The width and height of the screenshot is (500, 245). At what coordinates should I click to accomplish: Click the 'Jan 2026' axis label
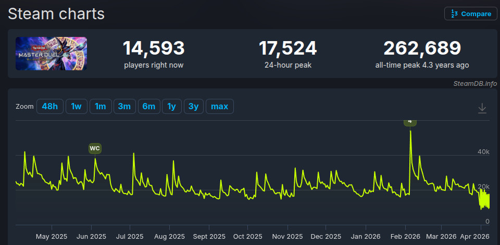tap(366, 237)
